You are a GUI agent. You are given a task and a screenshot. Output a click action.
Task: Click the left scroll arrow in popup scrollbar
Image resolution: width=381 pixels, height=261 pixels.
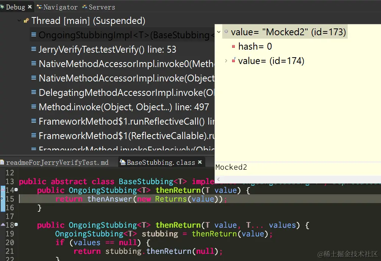pyautogui.click(x=218, y=179)
